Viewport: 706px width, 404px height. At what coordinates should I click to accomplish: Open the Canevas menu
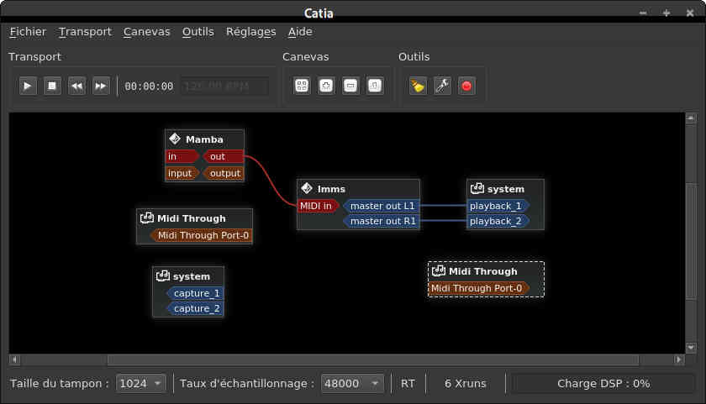point(147,32)
